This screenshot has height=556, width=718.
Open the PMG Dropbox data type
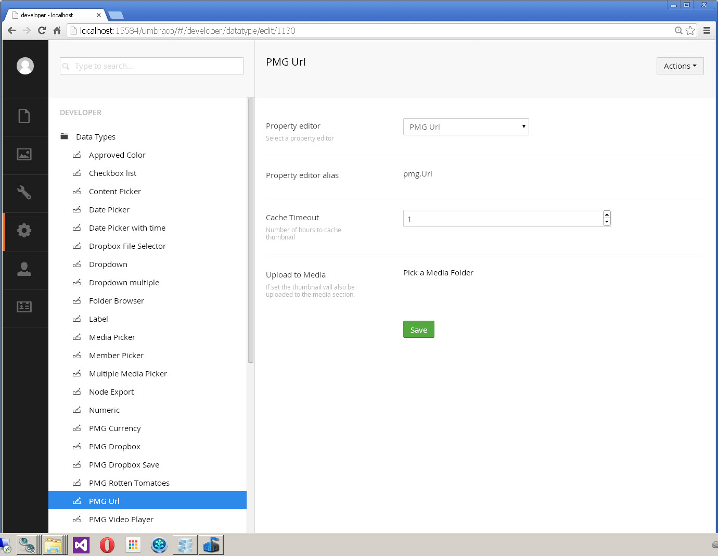(x=114, y=447)
